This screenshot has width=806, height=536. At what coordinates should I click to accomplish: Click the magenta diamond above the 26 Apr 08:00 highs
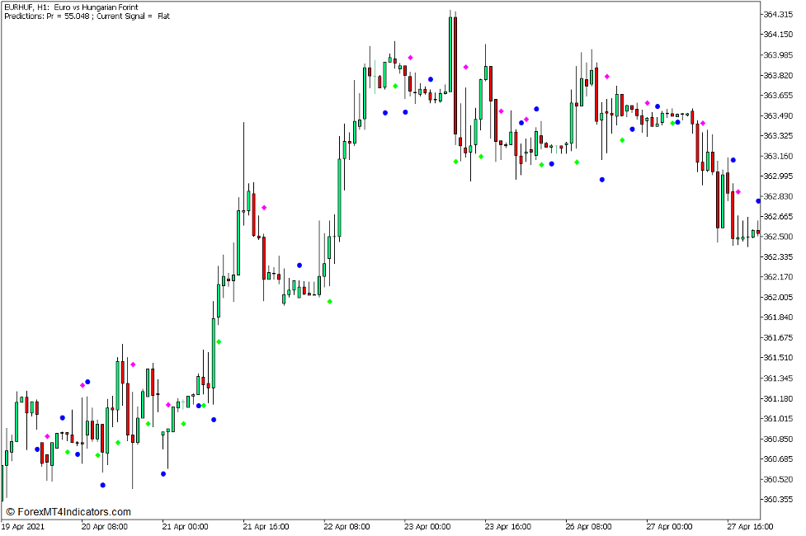(x=607, y=76)
